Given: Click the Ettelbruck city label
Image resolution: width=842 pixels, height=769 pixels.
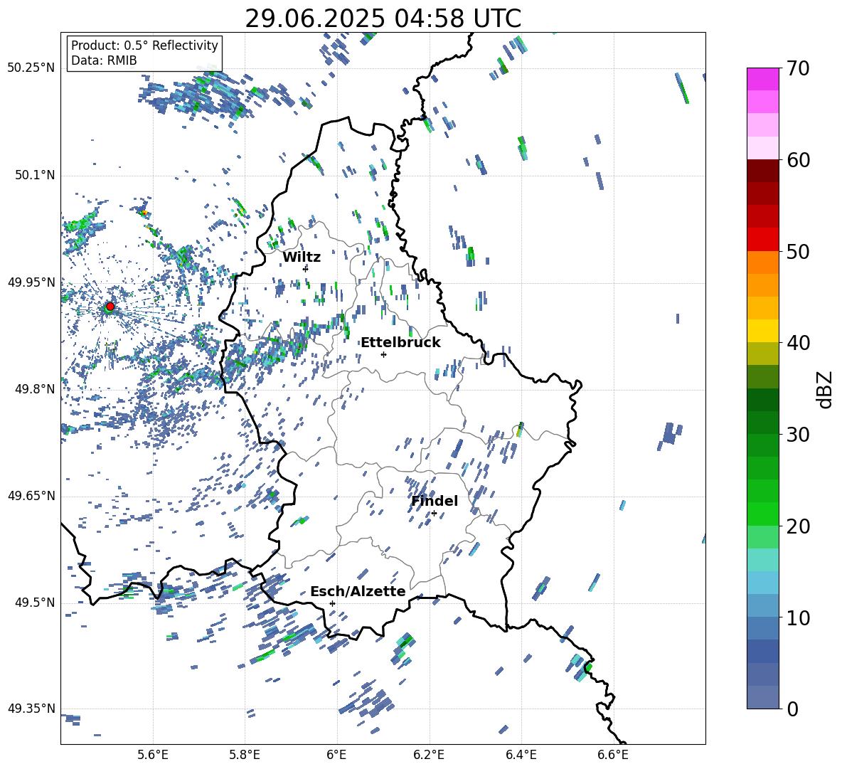Looking at the screenshot, I should pos(400,343).
